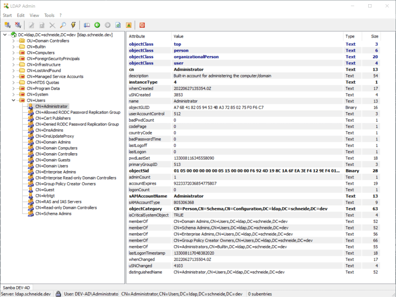This screenshot has height=297, width=396.
Task: Switch to the Samba DEV-AD tab
Action: point(17,287)
